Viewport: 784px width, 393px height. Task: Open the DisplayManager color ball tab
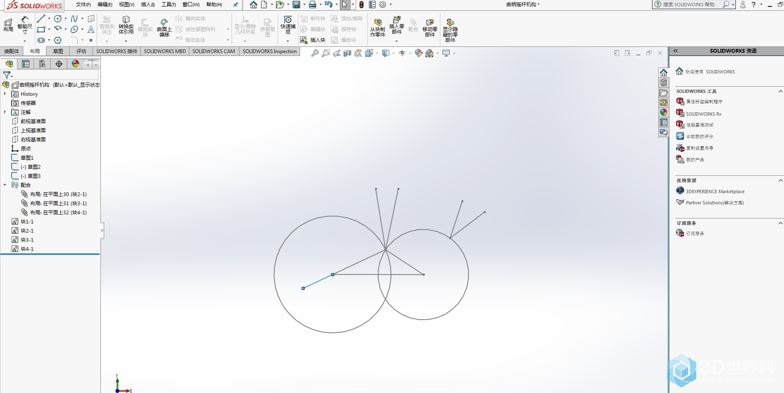click(x=76, y=64)
